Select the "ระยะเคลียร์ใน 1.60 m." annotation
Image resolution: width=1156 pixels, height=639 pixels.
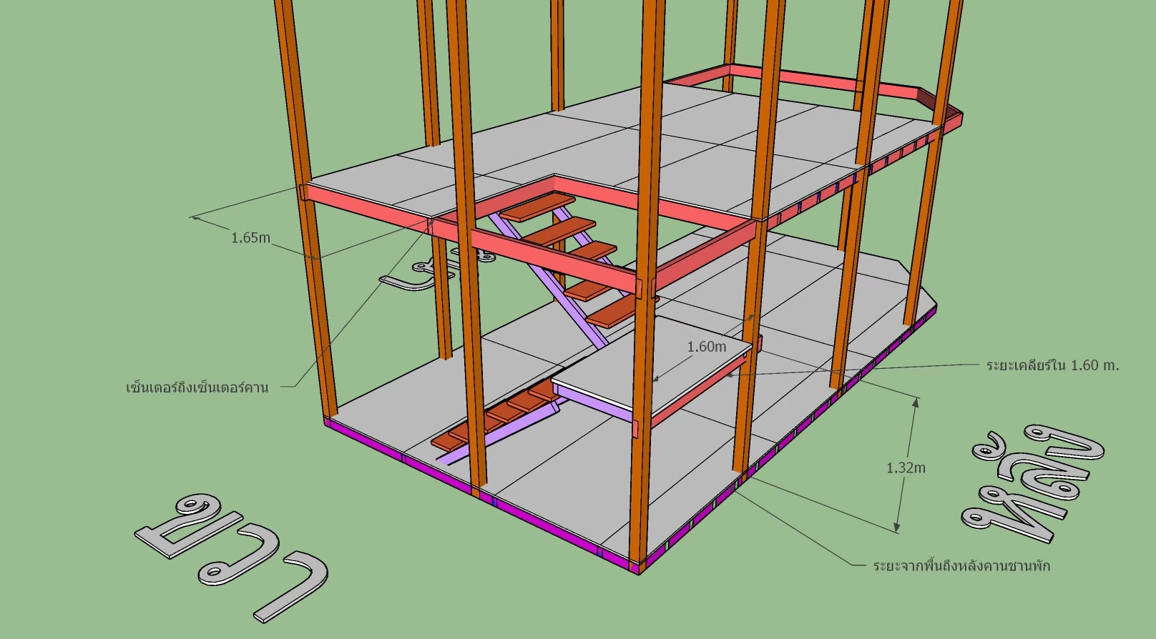[1052, 365]
